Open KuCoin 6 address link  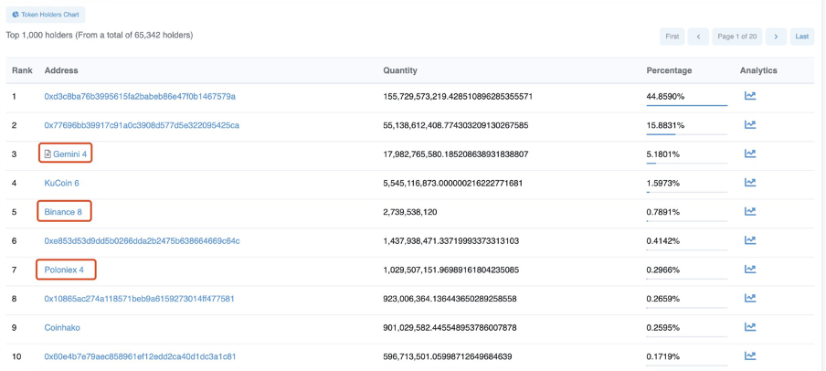(61, 183)
